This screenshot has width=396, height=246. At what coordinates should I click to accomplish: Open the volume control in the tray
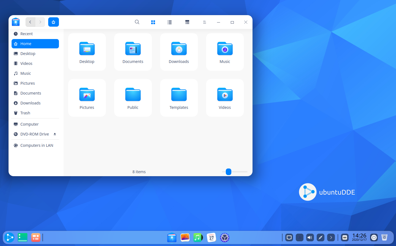310,237
